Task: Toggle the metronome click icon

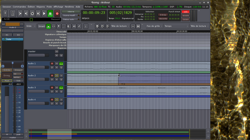Action: tap(12, 13)
